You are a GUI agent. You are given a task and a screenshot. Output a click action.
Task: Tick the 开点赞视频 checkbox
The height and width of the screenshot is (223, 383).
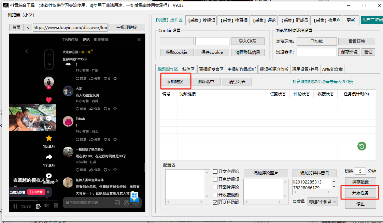point(215,179)
